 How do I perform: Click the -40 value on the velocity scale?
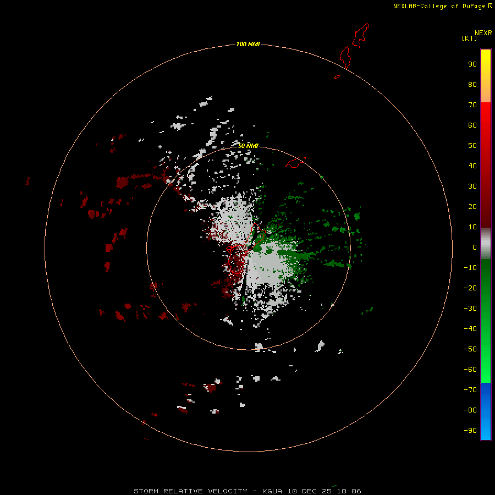pos(470,329)
